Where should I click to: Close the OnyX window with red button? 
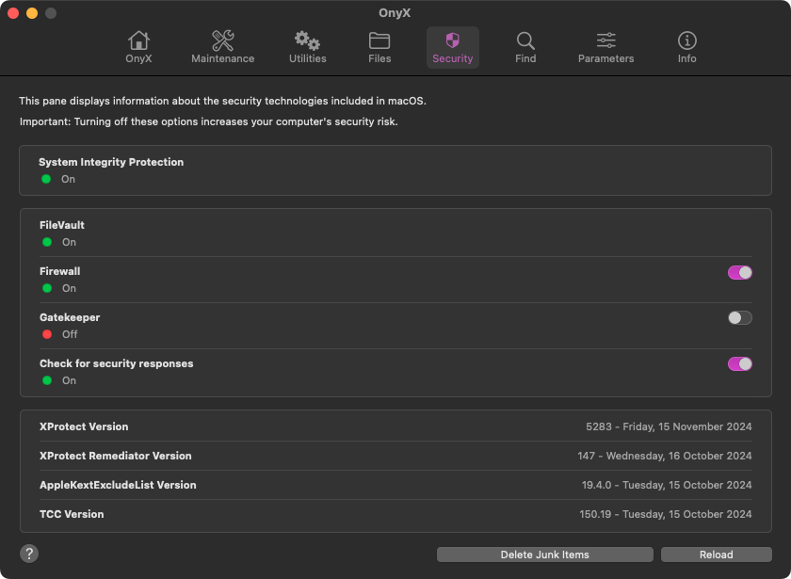pyautogui.click(x=13, y=13)
